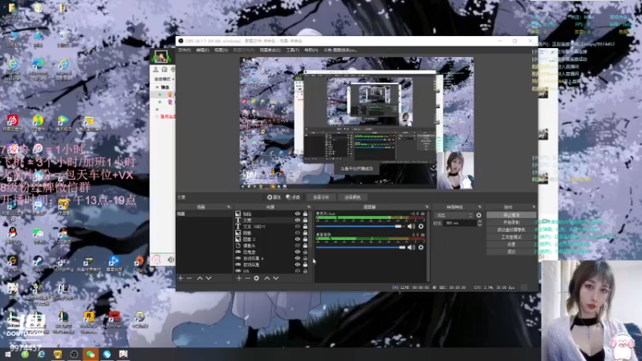Click the 退出 exit button in the controls panel
Image resolution: width=642 pixels, height=361 pixels.
(511, 252)
